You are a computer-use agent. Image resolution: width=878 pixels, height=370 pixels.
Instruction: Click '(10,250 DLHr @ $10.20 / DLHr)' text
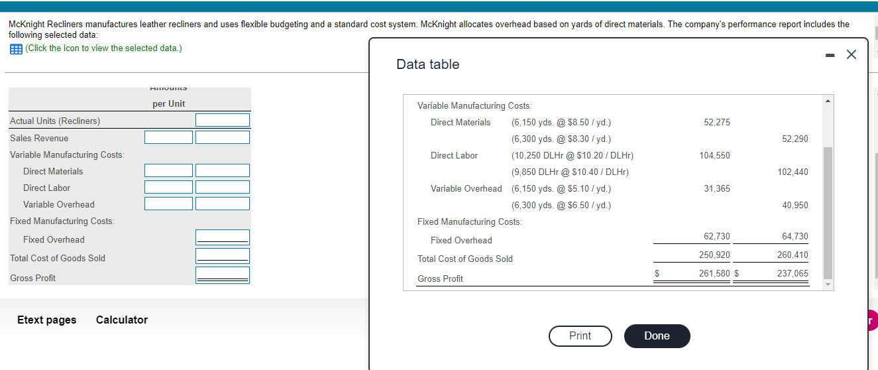(573, 155)
